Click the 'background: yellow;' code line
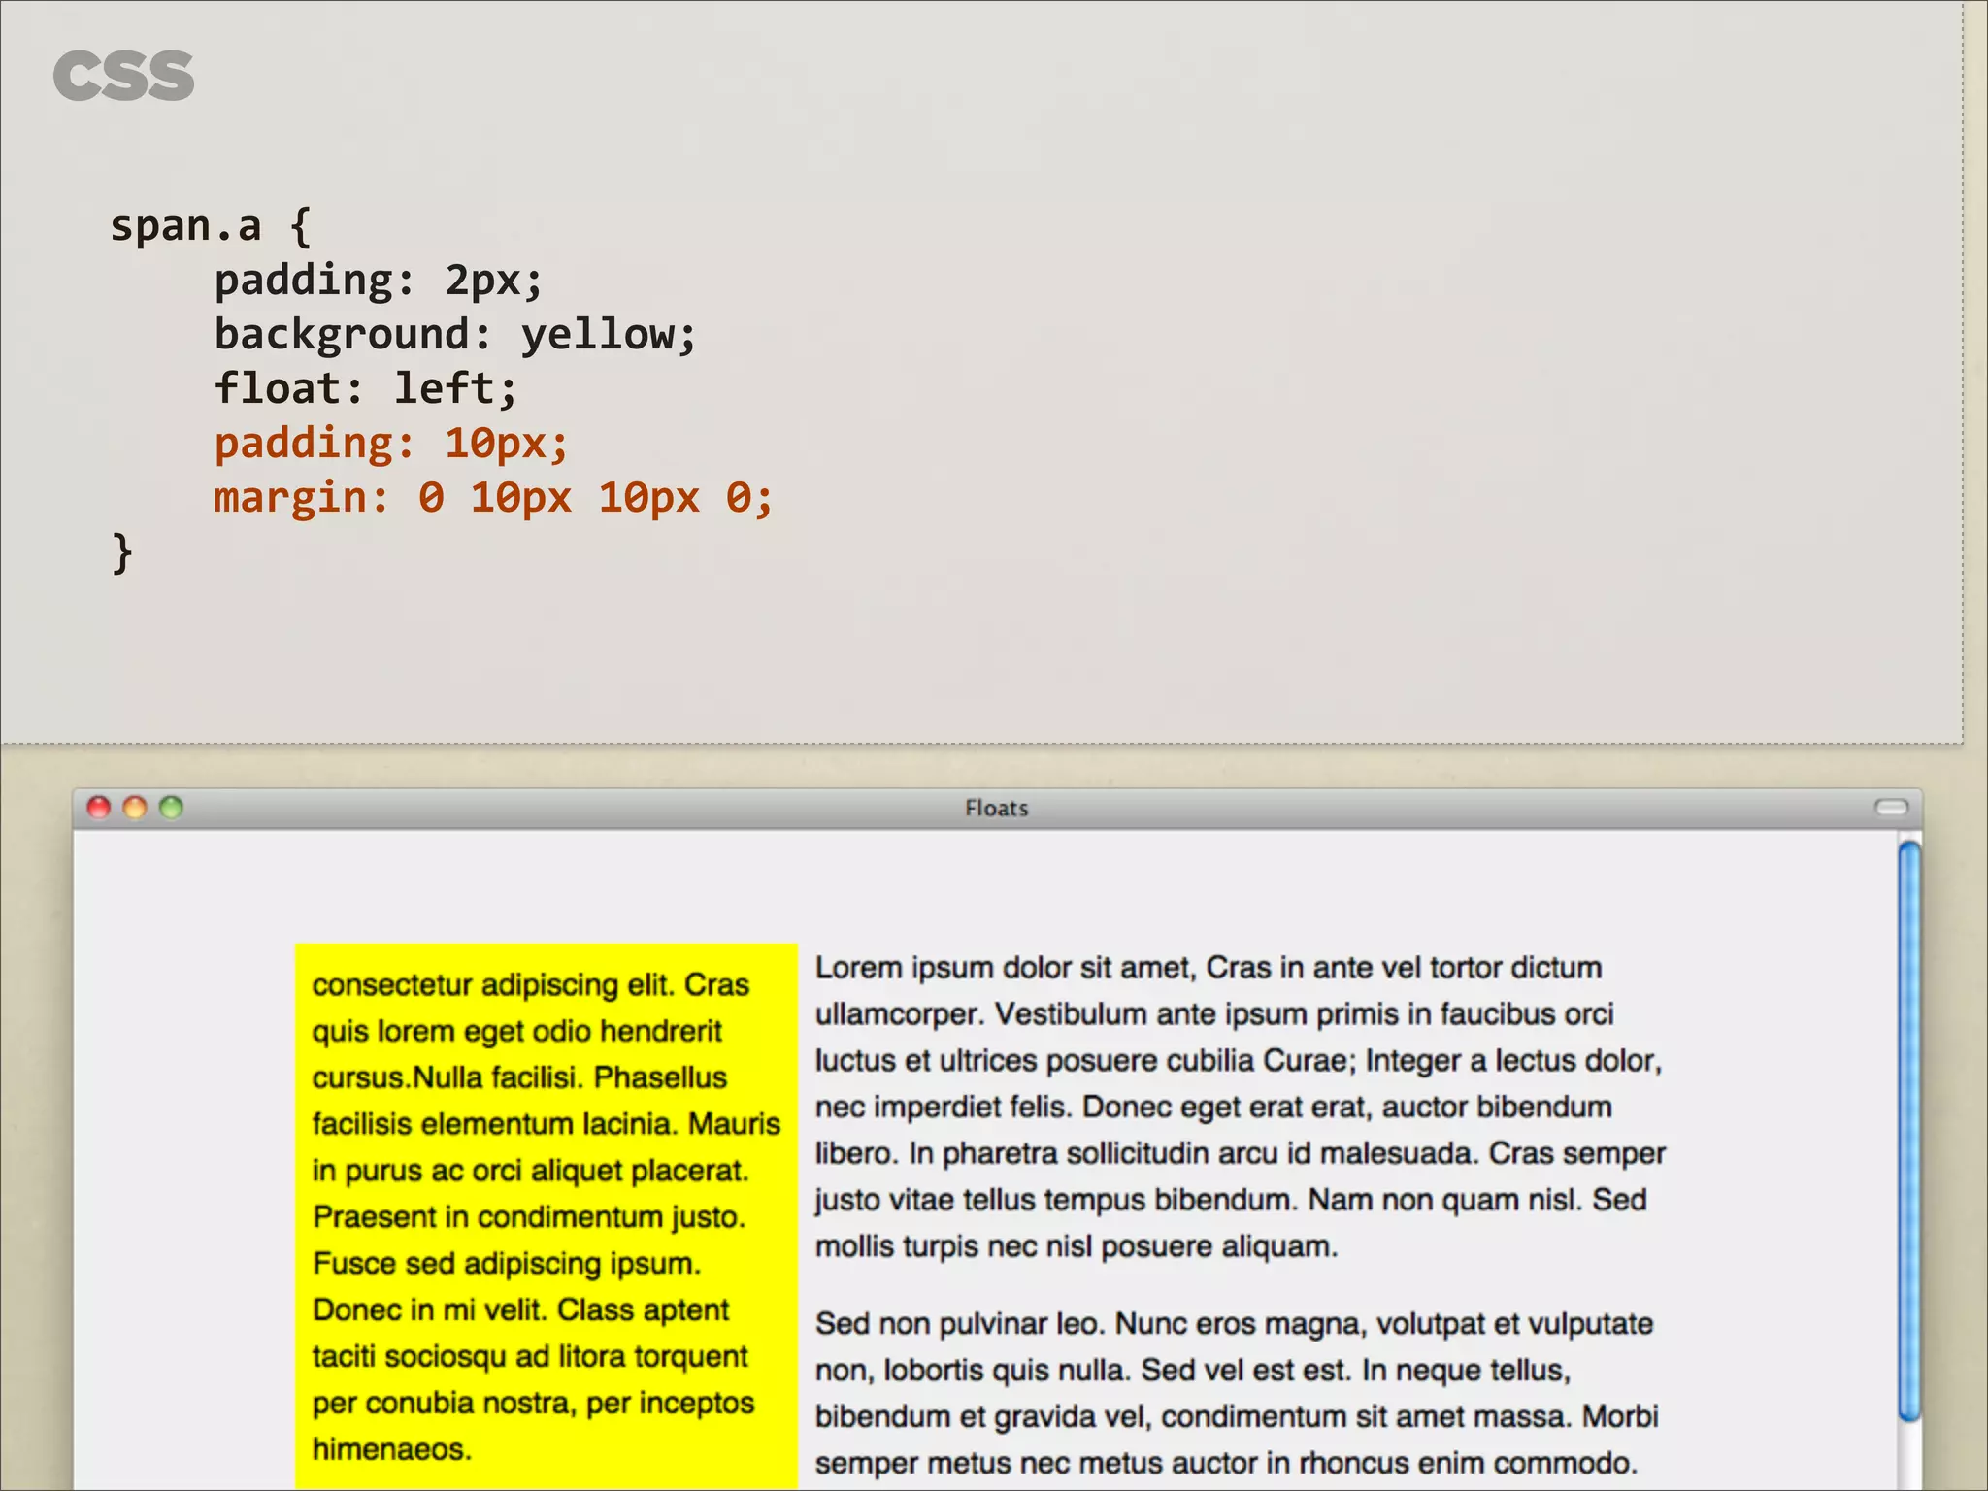The height and width of the screenshot is (1491, 1988). point(455,335)
